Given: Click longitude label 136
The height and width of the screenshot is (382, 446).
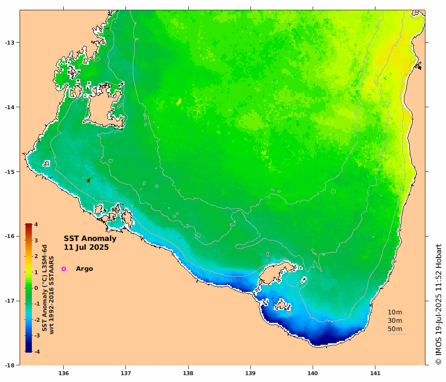Looking at the screenshot, I should click(x=63, y=373).
